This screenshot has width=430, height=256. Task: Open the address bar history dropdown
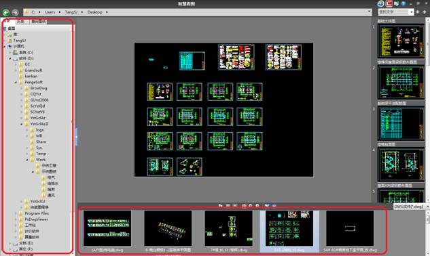(x=369, y=12)
